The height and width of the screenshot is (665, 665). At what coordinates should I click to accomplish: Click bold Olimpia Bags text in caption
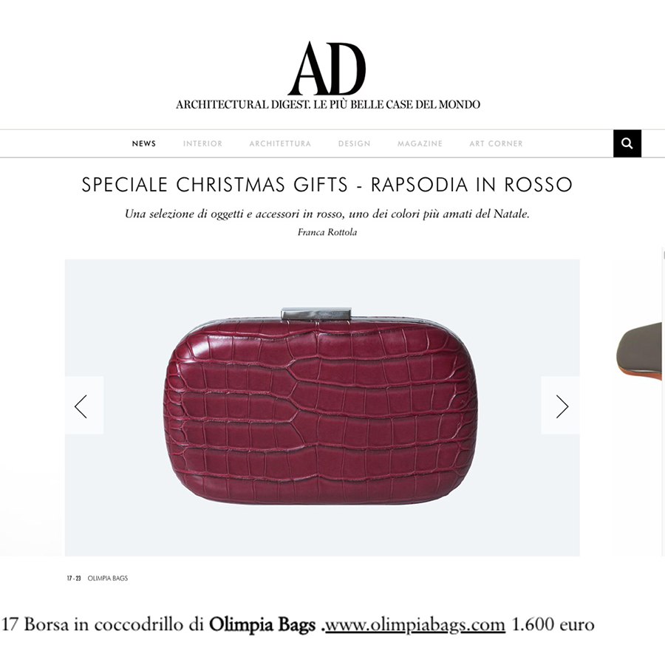[262, 624]
